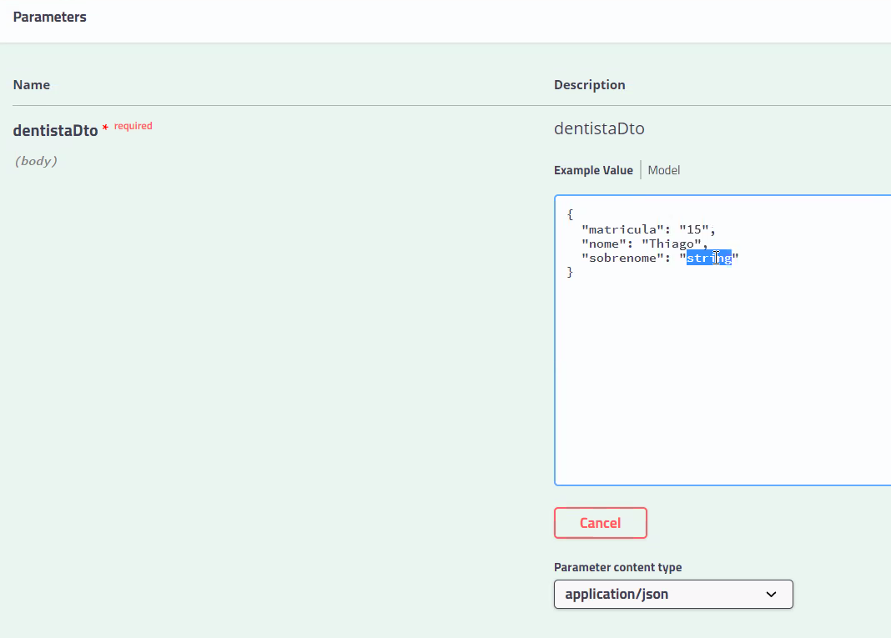Click the required indicator beside dentistaDto
The image size is (891, 638).
(133, 125)
